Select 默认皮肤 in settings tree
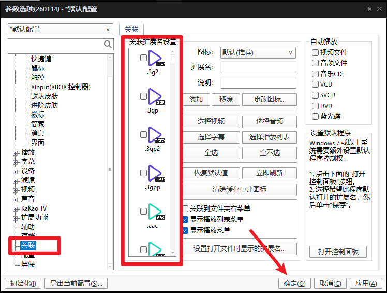 (44, 96)
